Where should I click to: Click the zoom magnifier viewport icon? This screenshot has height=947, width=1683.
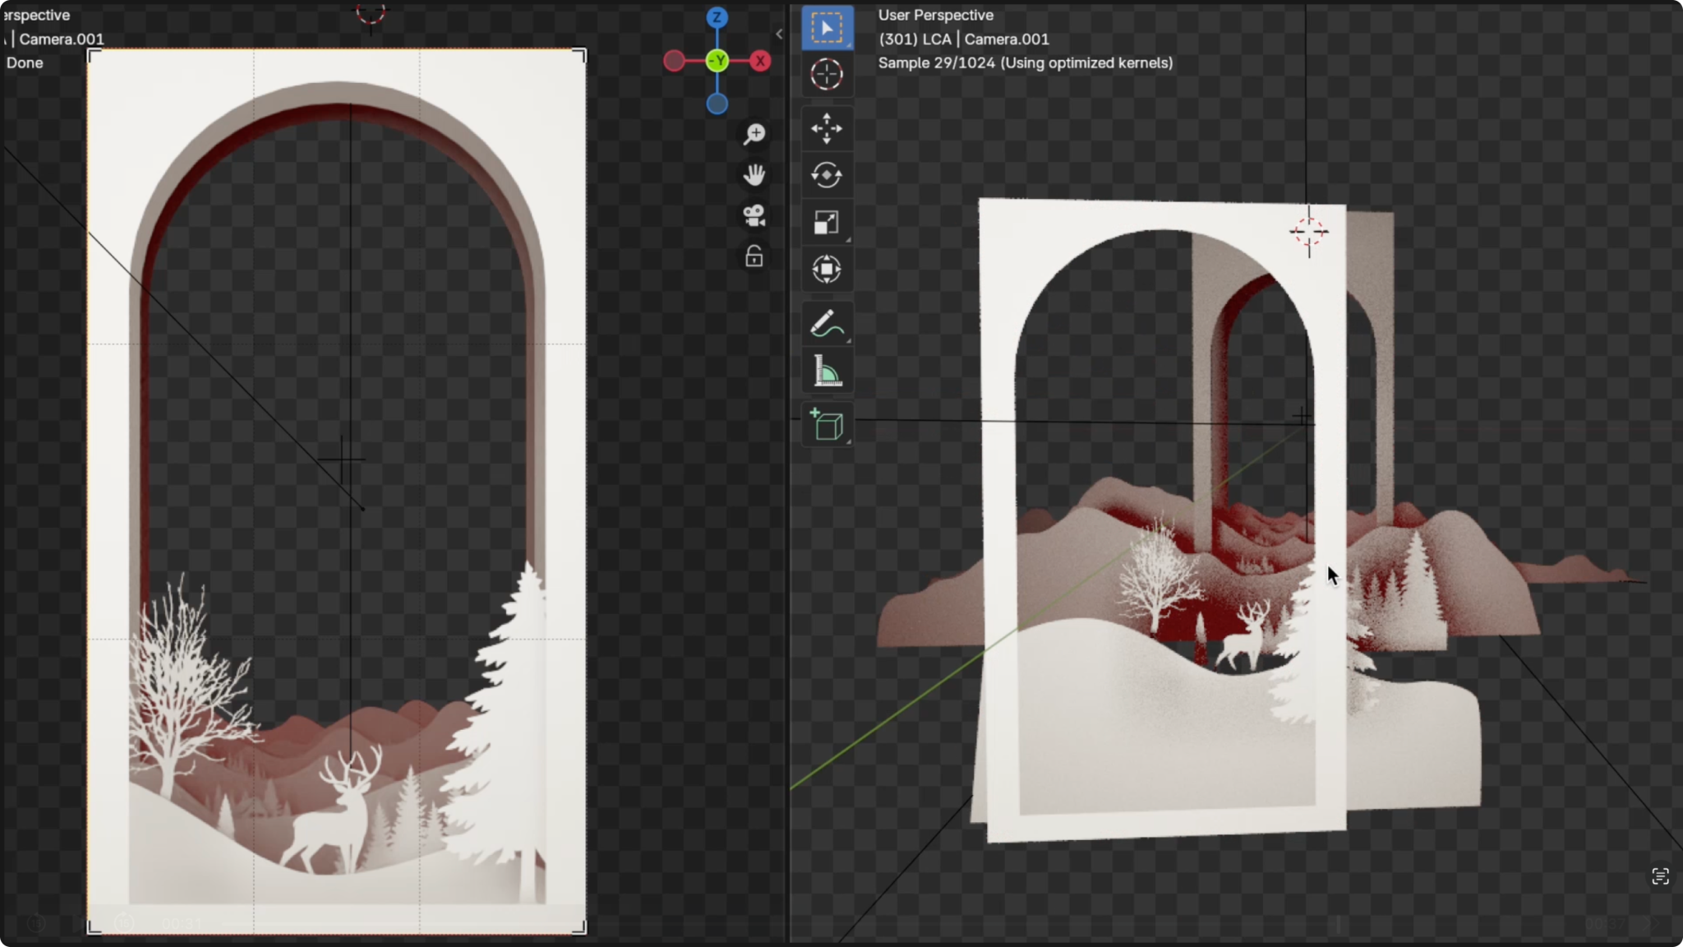pos(754,134)
